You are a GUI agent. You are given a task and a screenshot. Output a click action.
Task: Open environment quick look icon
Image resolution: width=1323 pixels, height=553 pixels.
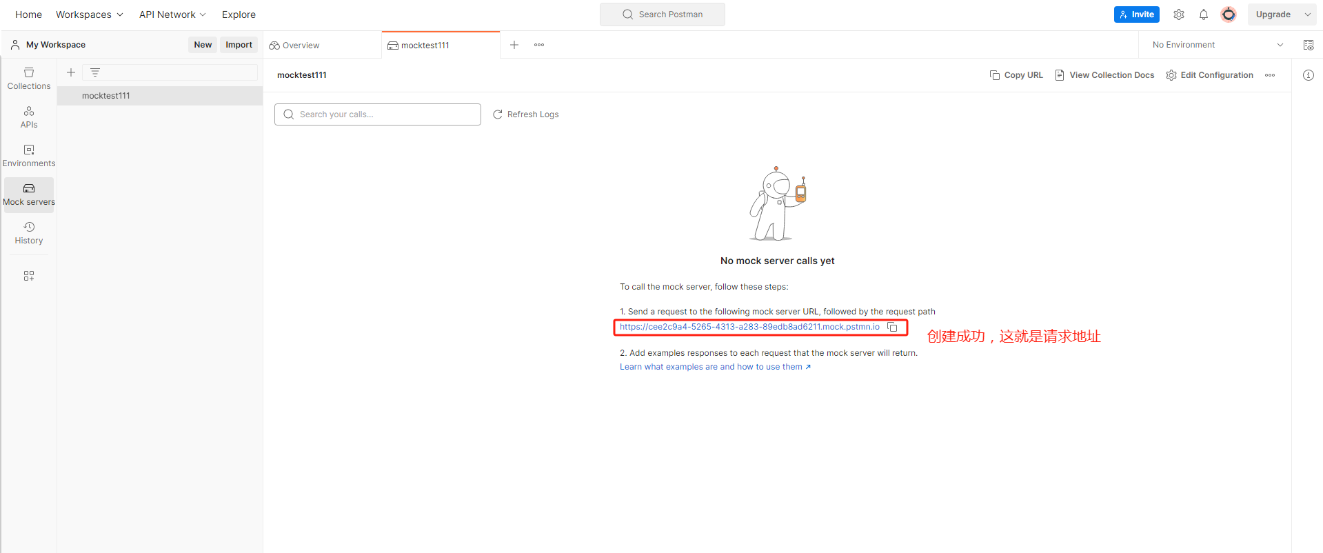1309,45
